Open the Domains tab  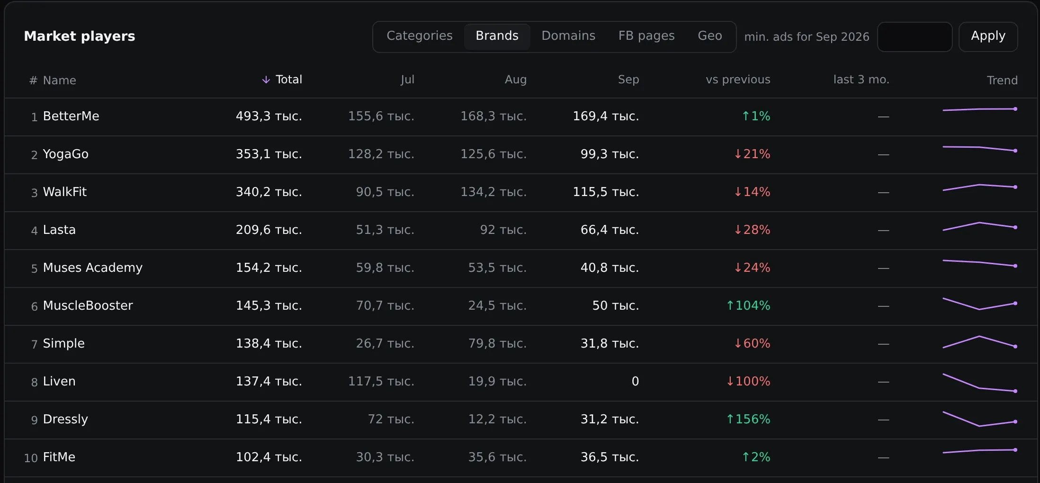pos(568,36)
